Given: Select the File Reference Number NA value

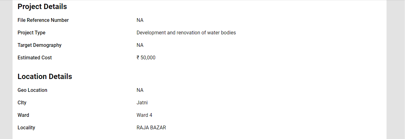Looking at the screenshot, I should pos(140,20).
